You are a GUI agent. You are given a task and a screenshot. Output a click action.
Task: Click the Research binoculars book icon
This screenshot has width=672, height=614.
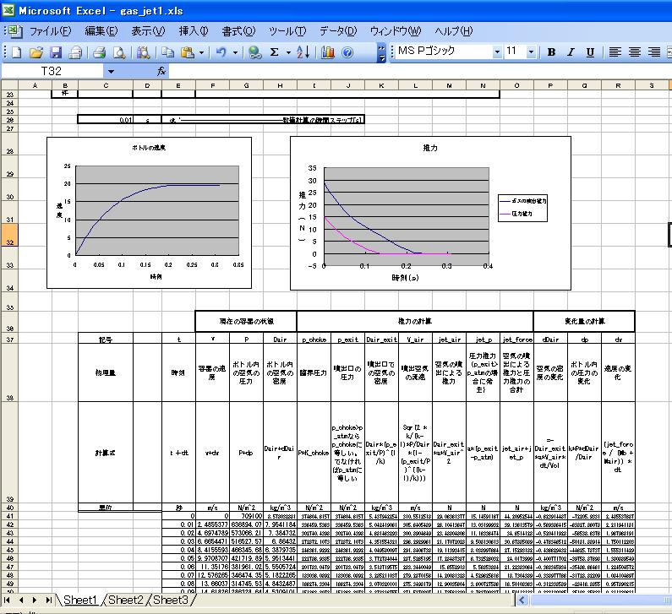click(143, 52)
